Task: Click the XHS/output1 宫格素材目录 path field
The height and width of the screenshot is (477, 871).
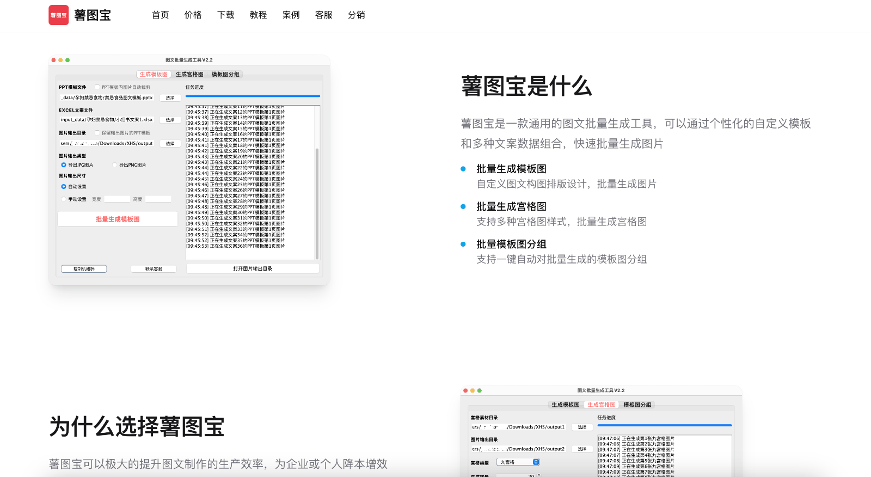Action: (518, 427)
